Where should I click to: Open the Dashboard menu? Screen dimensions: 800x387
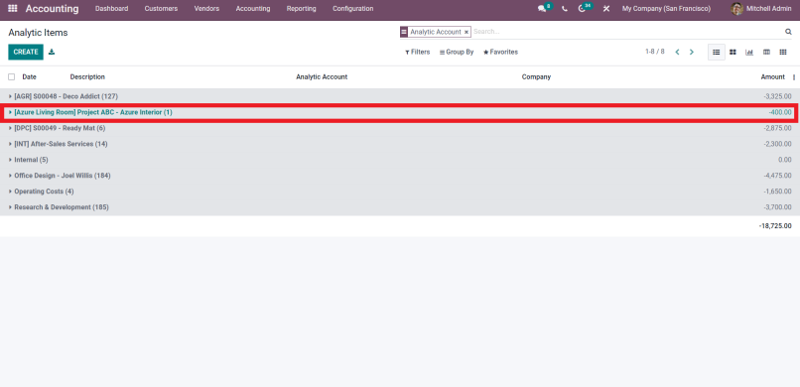112,9
